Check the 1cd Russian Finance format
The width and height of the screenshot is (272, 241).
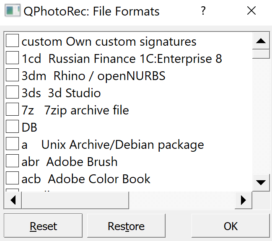[12, 58]
